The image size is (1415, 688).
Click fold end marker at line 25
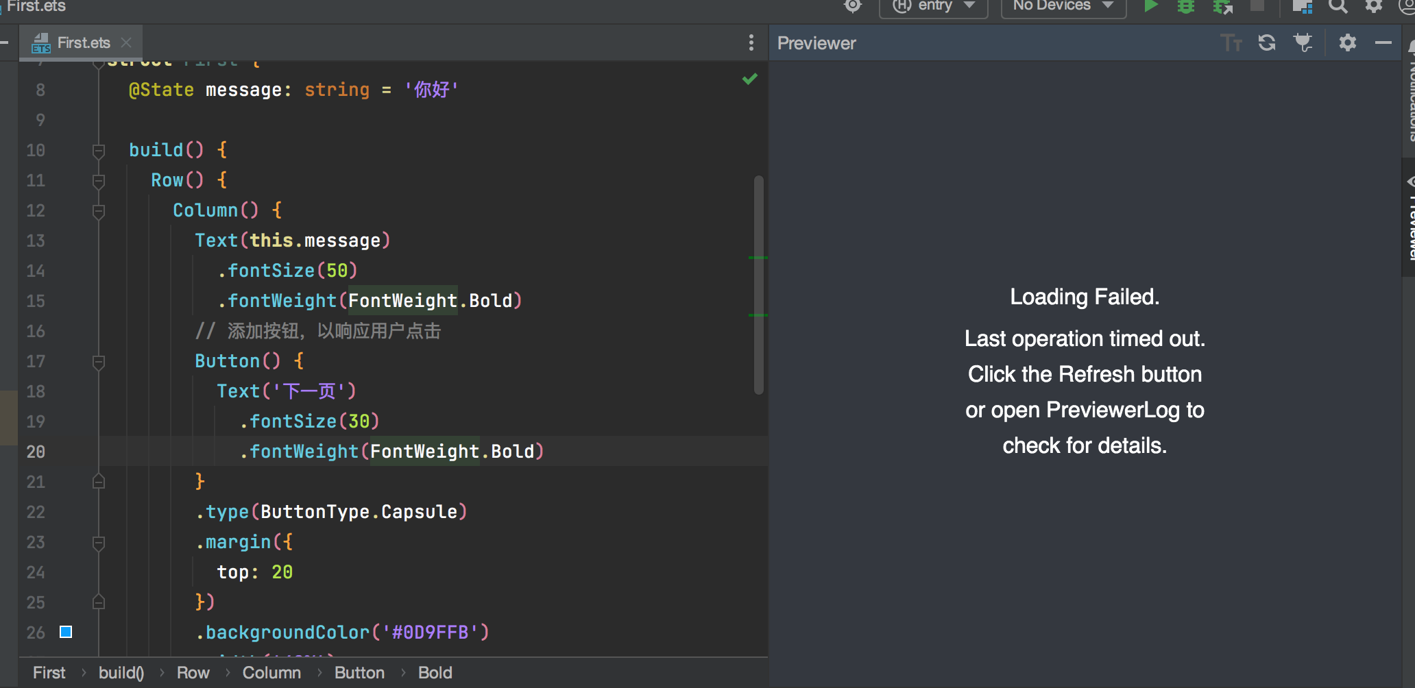coord(99,602)
